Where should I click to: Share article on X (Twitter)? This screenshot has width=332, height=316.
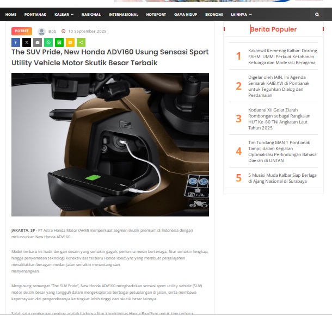coord(27,42)
